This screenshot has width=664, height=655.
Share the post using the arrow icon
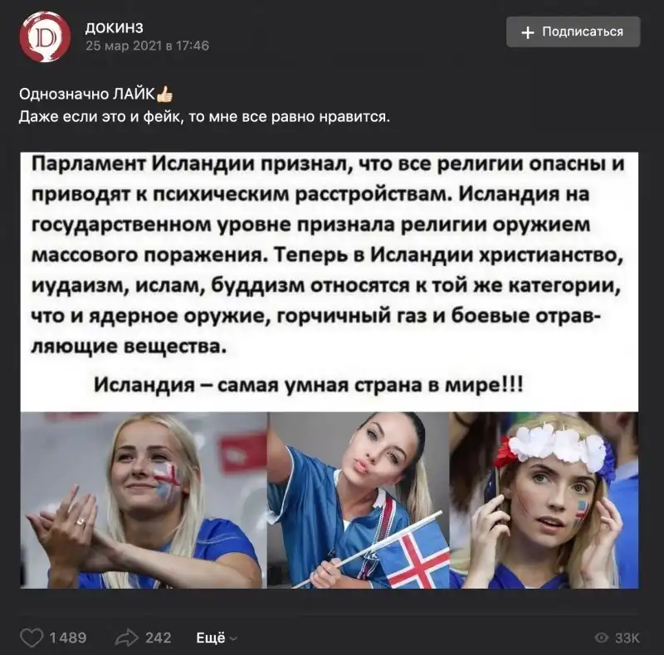coord(127,638)
